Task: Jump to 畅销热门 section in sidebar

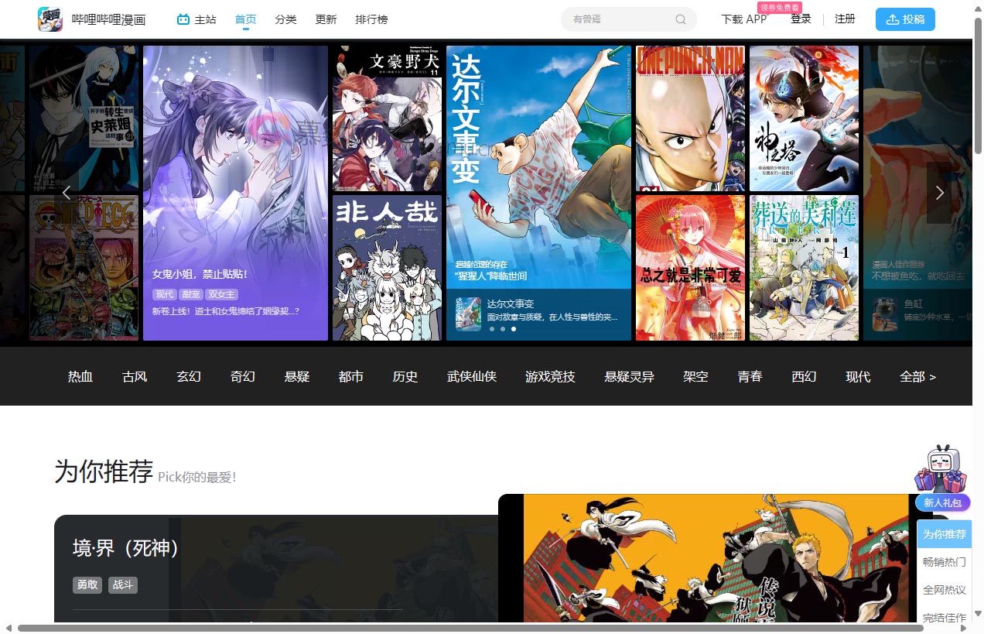Action: pos(944,562)
